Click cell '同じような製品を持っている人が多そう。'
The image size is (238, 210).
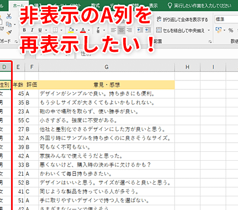107,191
